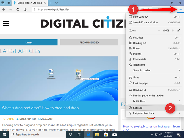
Task: Decrease zoom with the minus button
Action: click(159, 30)
